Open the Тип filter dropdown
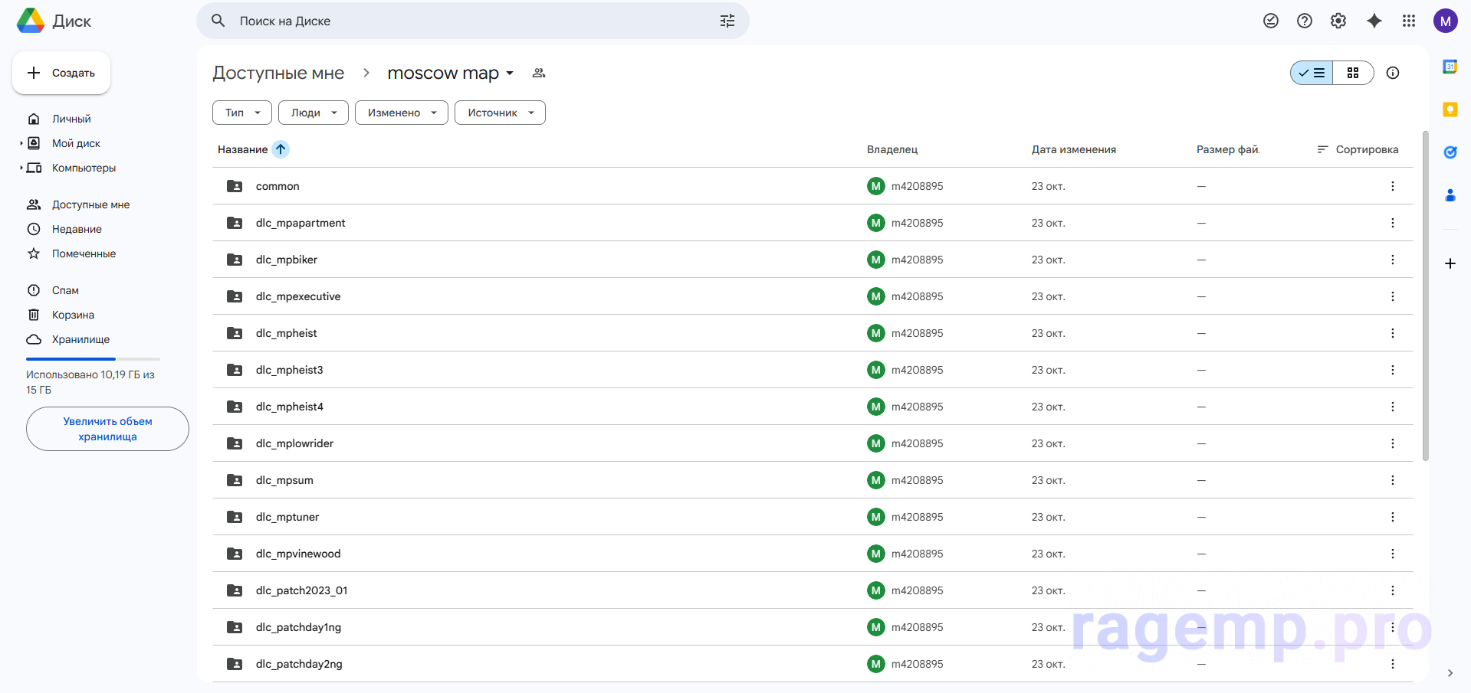The height and width of the screenshot is (693, 1471). [241, 113]
